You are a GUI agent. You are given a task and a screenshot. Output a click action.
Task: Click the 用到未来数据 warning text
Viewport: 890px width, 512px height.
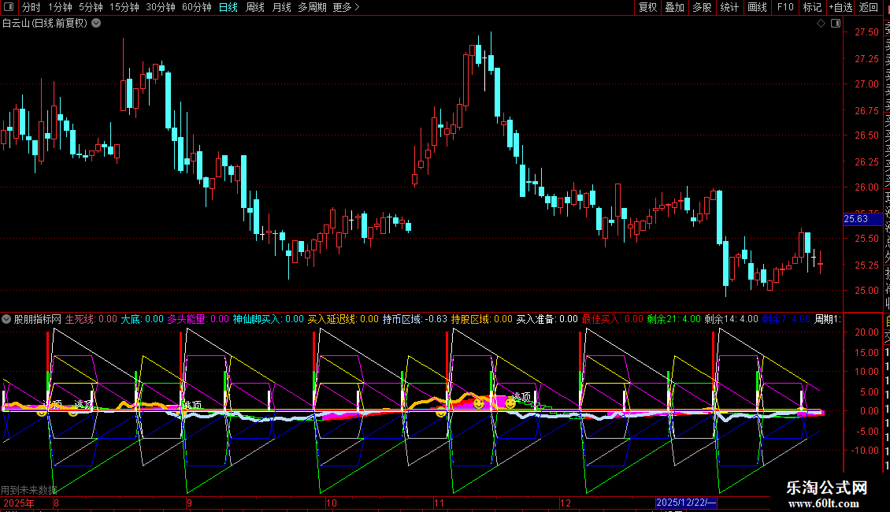(x=29, y=490)
